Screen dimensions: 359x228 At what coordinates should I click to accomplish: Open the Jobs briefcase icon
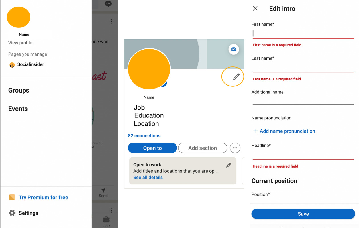click(106, 219)
